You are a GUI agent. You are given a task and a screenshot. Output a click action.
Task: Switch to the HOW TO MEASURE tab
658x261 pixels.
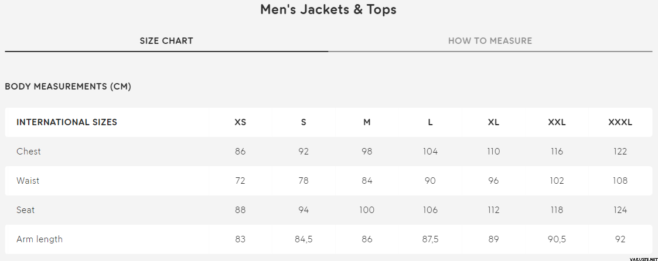coord(490,40)
